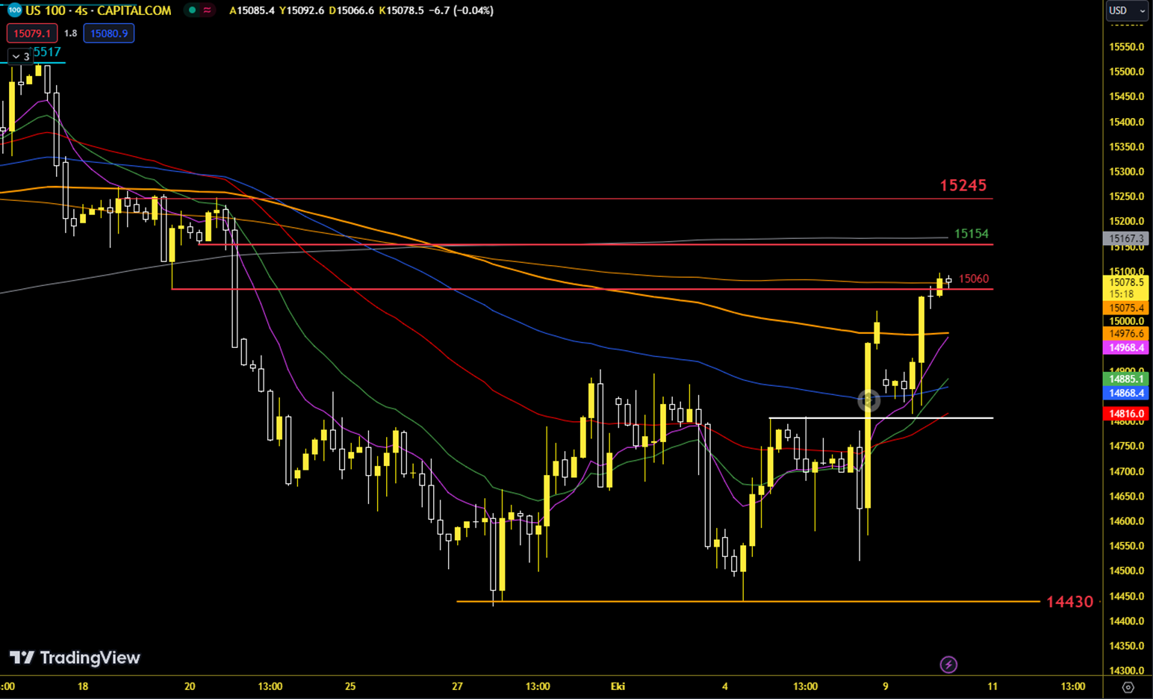
Task: Click the 15500.0 price axis tick
Action: (1126, 72)
